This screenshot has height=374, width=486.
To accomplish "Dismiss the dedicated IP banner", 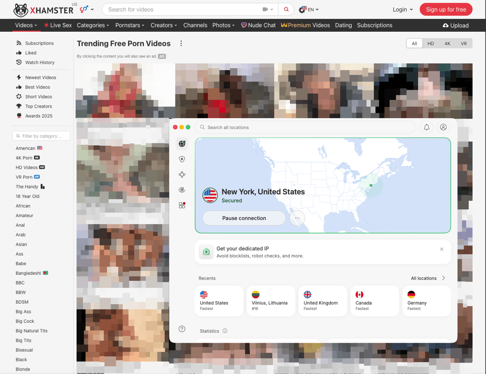I will pos(442,249).
